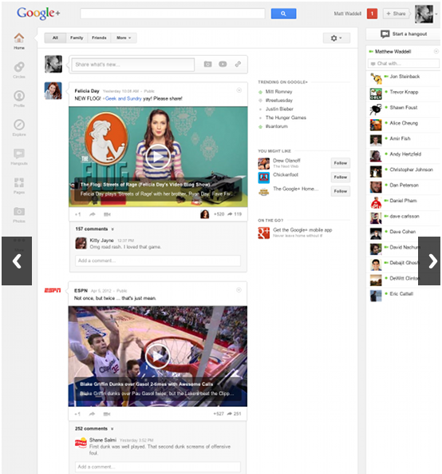Select the Family stream tab

(x=77, y=38)
